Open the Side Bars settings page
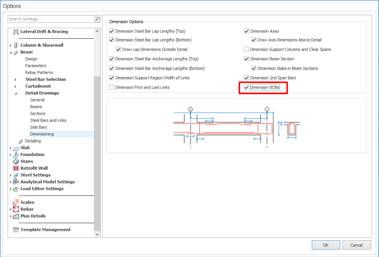Image resolution: width=379 pixels, height=257 pixels. 38,127
